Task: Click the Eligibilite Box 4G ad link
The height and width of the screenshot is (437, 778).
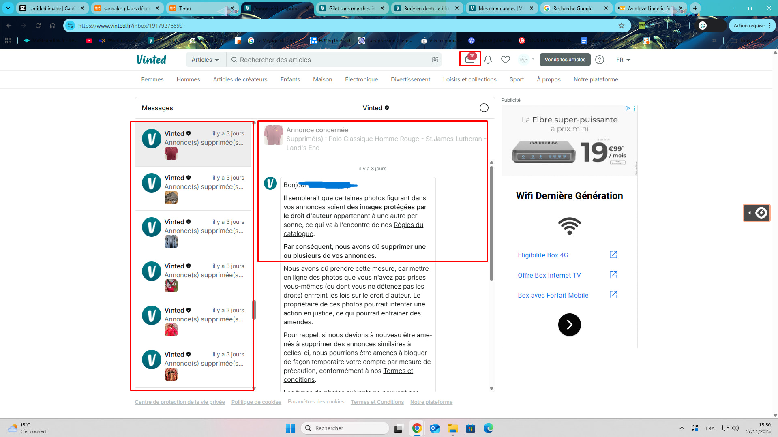Action: 543,255
